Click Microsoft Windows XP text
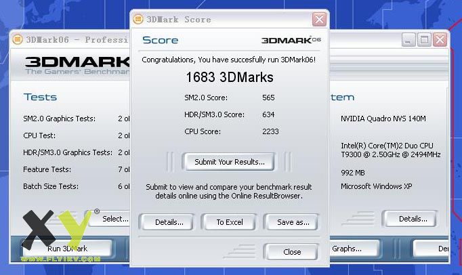This screenshot has width=462, height=275. [x=376, y=186]
